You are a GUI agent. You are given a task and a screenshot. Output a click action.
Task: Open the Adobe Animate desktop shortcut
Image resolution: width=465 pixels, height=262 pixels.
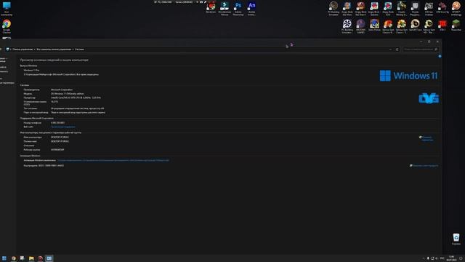point(252,8)
